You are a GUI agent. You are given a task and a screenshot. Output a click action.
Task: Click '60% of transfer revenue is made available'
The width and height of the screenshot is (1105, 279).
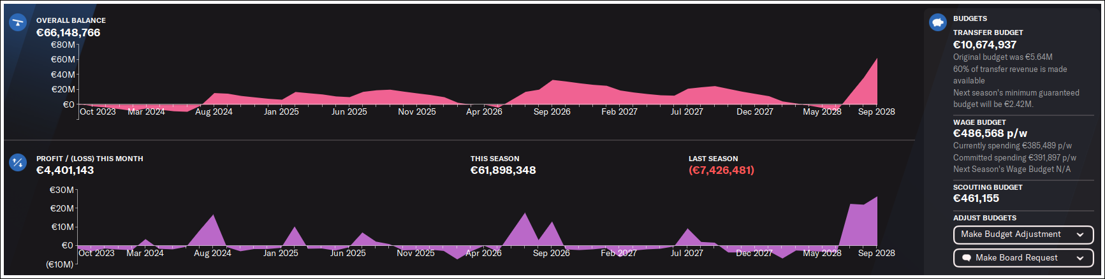(1010, 75)
